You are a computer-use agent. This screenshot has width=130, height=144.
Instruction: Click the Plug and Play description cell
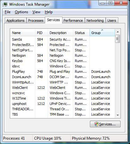pos(60,72)
